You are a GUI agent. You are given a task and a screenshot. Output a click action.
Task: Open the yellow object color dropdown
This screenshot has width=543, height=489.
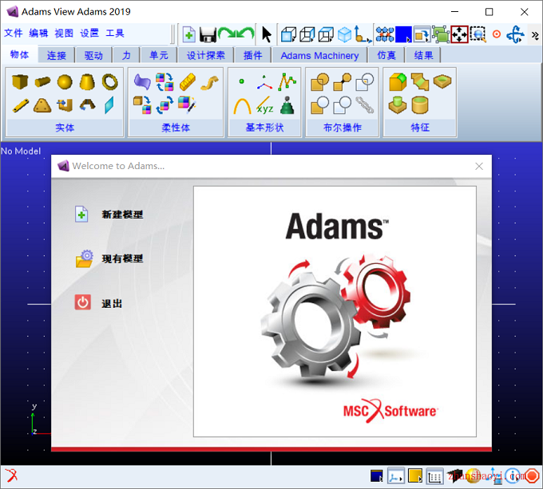coord(415,476)
